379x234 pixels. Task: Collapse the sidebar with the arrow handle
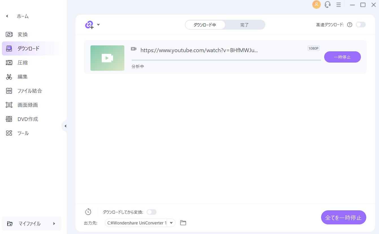point(65,126)
